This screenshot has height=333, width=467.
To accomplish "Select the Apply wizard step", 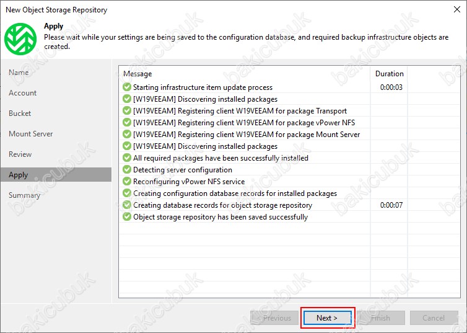I will pos(56,175).
